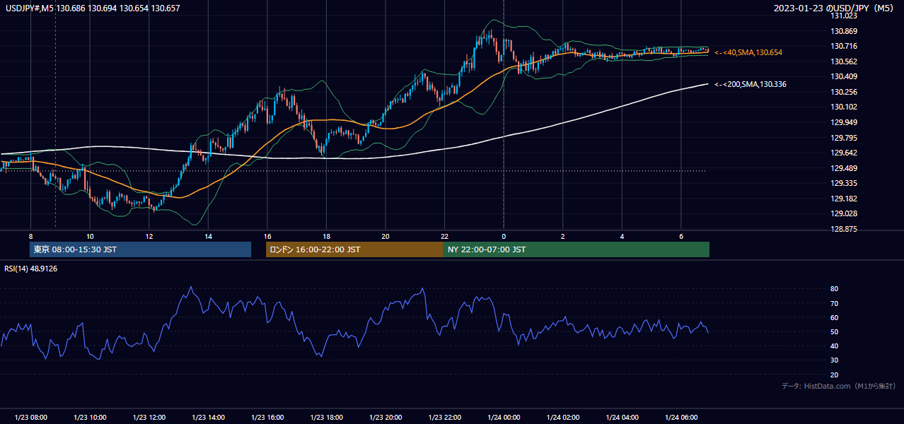
Task: Click hour label 22 under price chart
Action: [x=444, y=236]
